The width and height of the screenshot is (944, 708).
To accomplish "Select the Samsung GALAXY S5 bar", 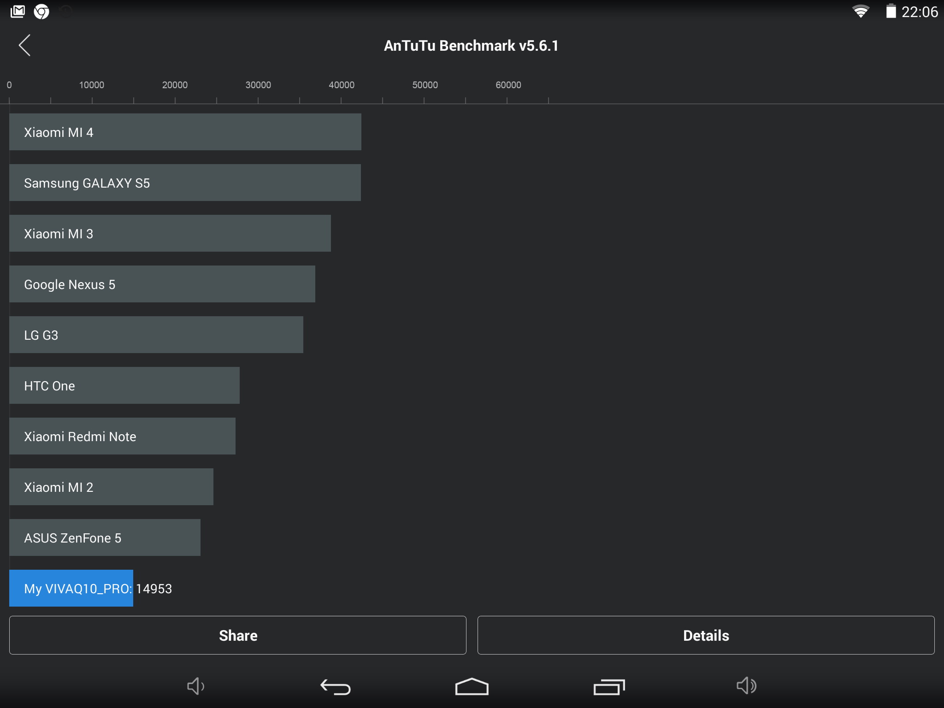I will click(185, 183).
